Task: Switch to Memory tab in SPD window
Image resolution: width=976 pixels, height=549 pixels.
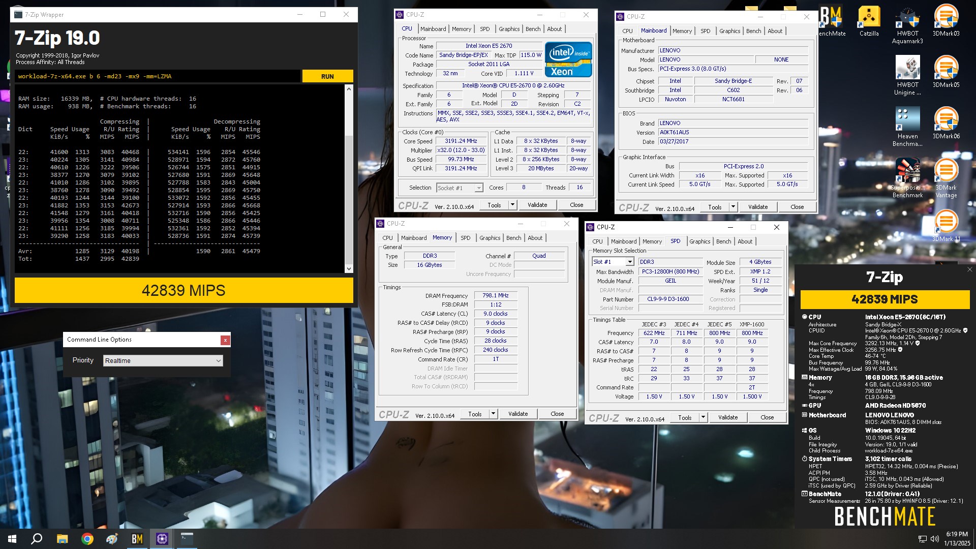Action: [x=652, y=241]
